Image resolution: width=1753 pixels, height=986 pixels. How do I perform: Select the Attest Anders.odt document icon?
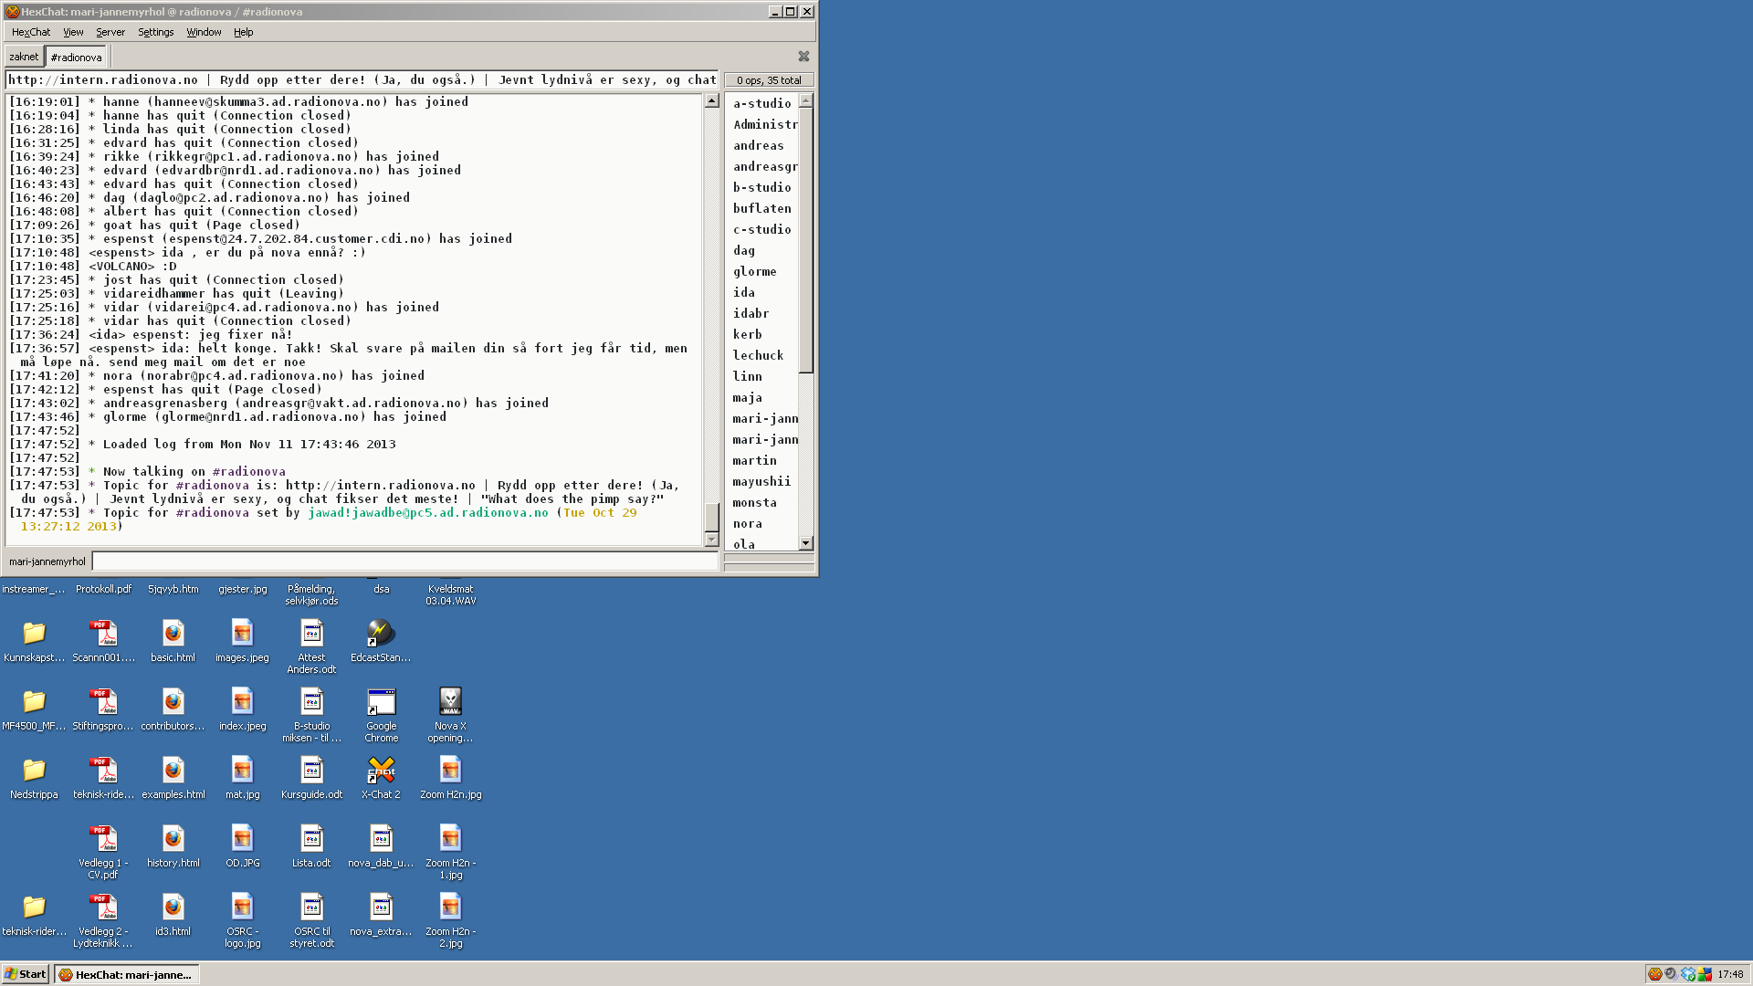click(x=311, y=646)
